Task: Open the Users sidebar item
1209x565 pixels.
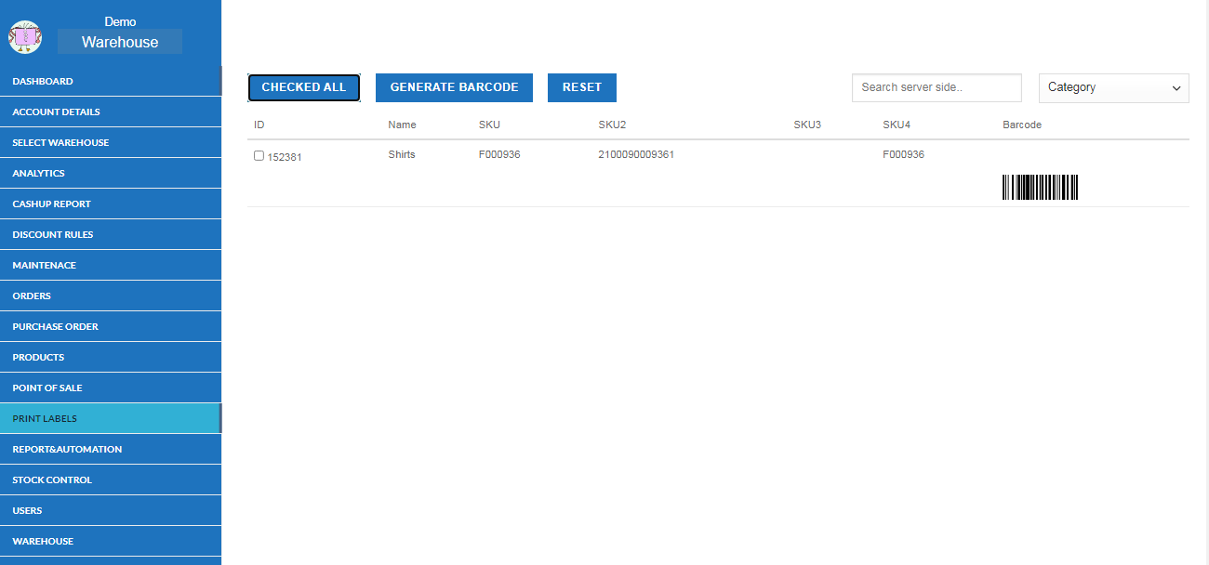Action: (27, 510)
